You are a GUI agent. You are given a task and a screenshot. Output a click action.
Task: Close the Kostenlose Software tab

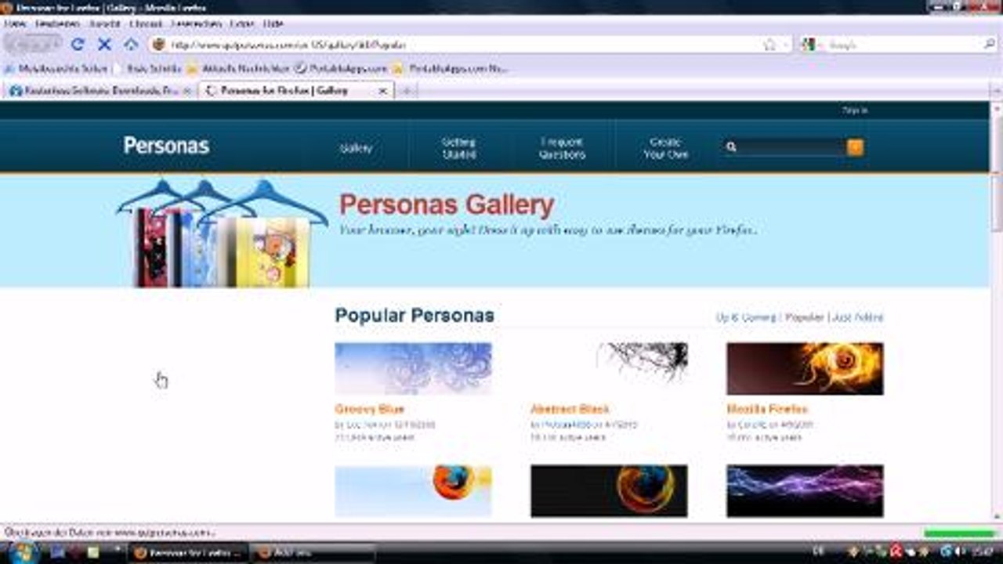coord(186,91)
